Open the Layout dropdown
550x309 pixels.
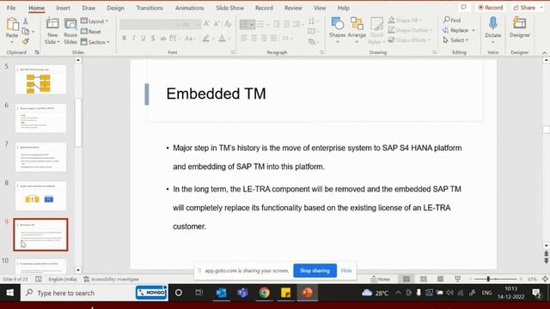[95, 21]
